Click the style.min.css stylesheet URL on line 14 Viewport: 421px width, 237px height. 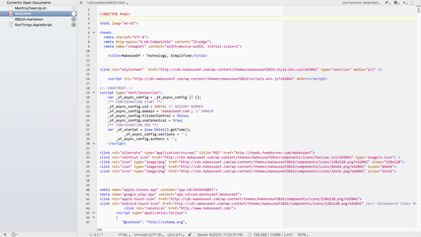pos(239,70)
